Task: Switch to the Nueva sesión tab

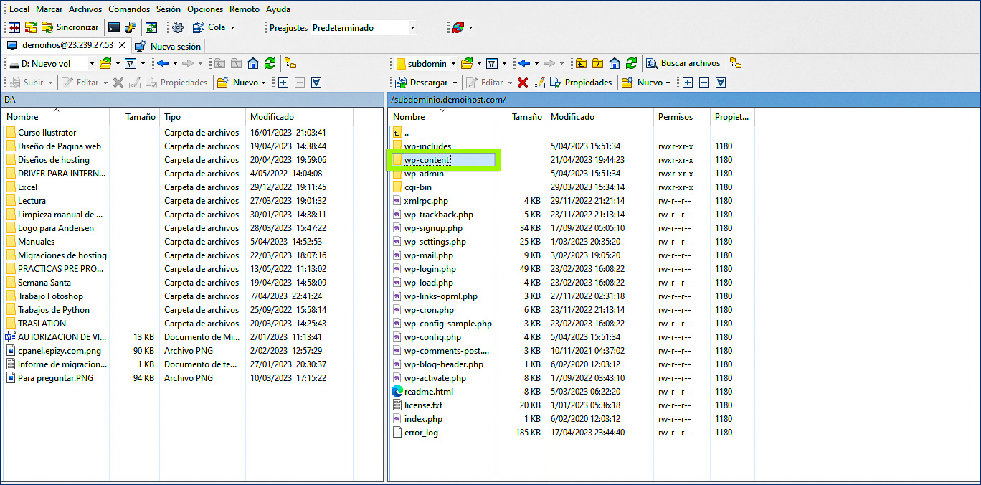Action: pos(169,46)
